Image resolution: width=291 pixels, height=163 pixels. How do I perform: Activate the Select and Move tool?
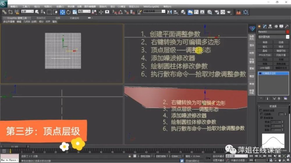(63, 12)
